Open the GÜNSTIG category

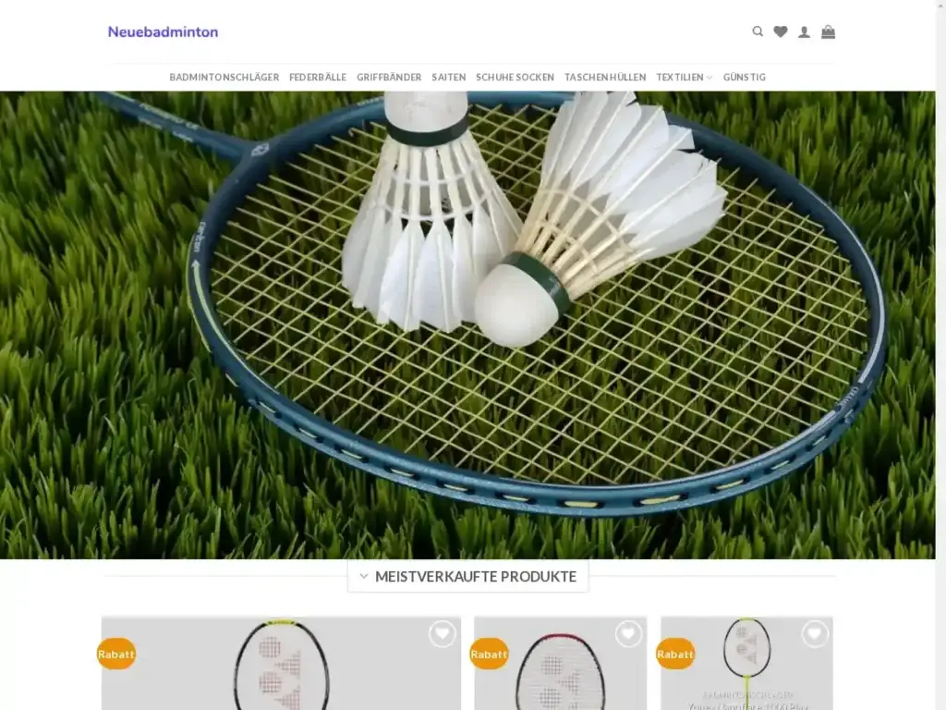pos(744,78)
